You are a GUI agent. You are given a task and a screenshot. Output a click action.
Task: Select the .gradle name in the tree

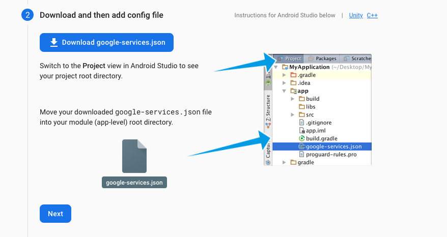pos(307,75)
